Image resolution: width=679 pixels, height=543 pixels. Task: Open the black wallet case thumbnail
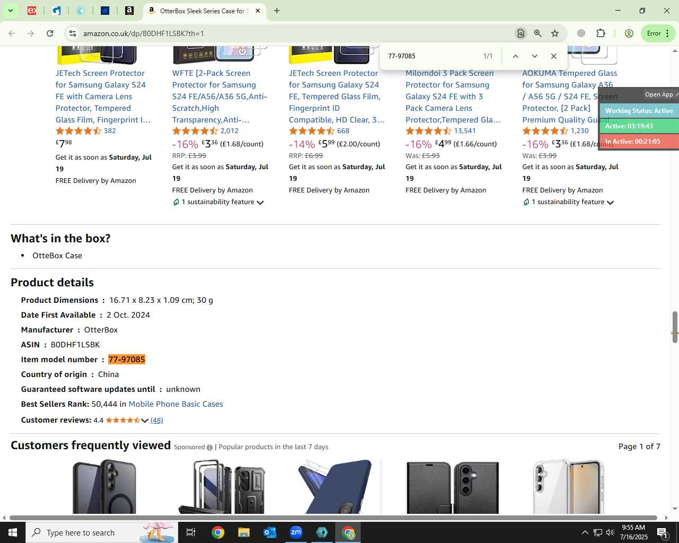(452, 486)
